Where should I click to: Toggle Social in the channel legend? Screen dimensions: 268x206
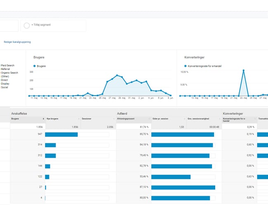tap(5, 87)
